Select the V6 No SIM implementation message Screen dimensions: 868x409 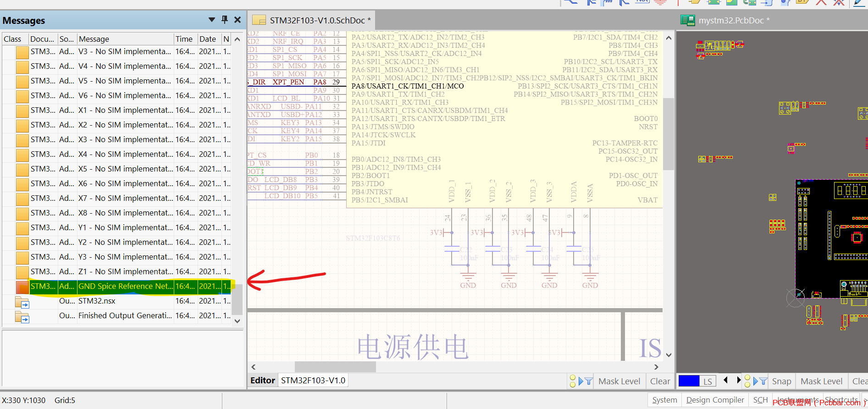click(x=117, y=95)
